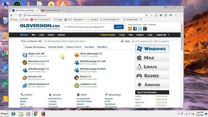208x117 pixels.
Task: Click the Start button
Action: (x=4, y=114)
